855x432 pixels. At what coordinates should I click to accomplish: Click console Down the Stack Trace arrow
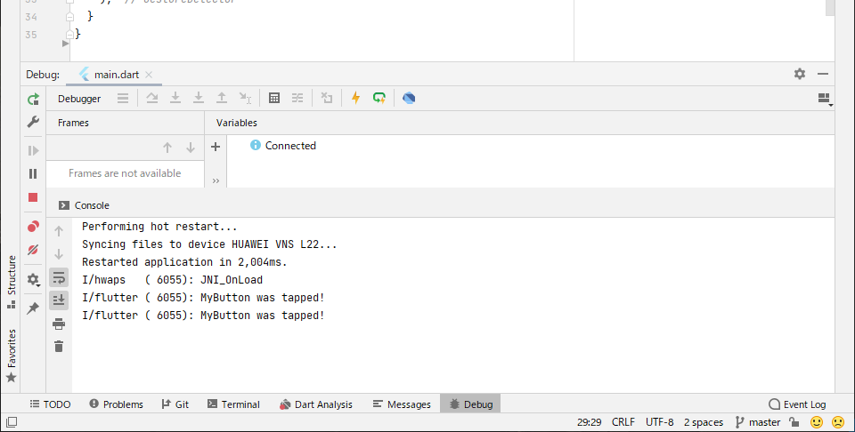(59, 254)
